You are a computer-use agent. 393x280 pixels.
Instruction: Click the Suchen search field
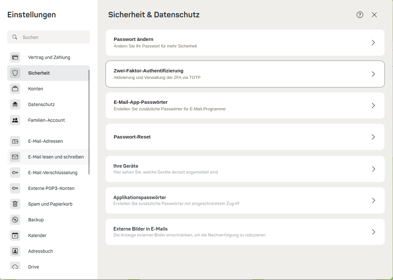click(x=49, y=37)
